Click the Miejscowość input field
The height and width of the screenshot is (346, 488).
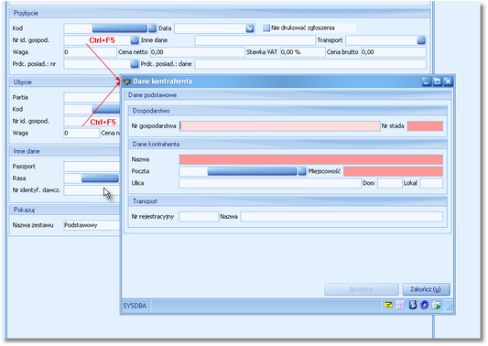click(393, 171)
